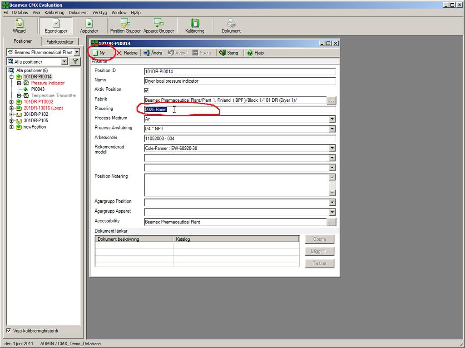
Task: Open the Wizard toolbar icon
Action: 19,26
